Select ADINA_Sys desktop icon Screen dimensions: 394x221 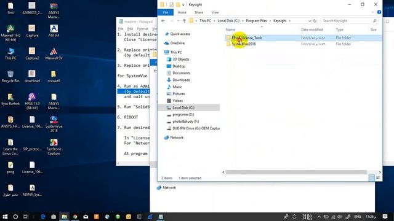coord(32,190)
